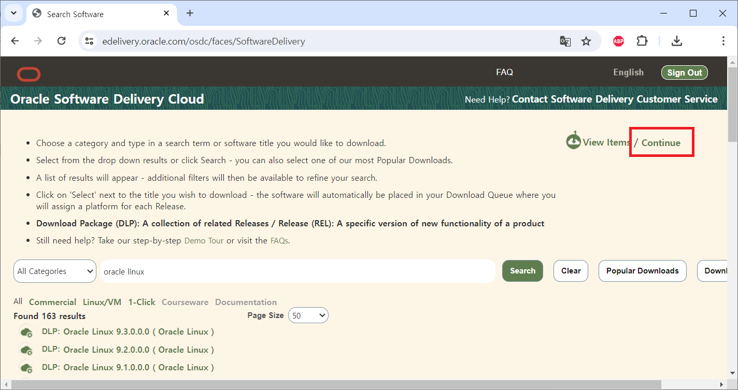
Task: Filter results by Documentation
Action: tap(246, 302)
